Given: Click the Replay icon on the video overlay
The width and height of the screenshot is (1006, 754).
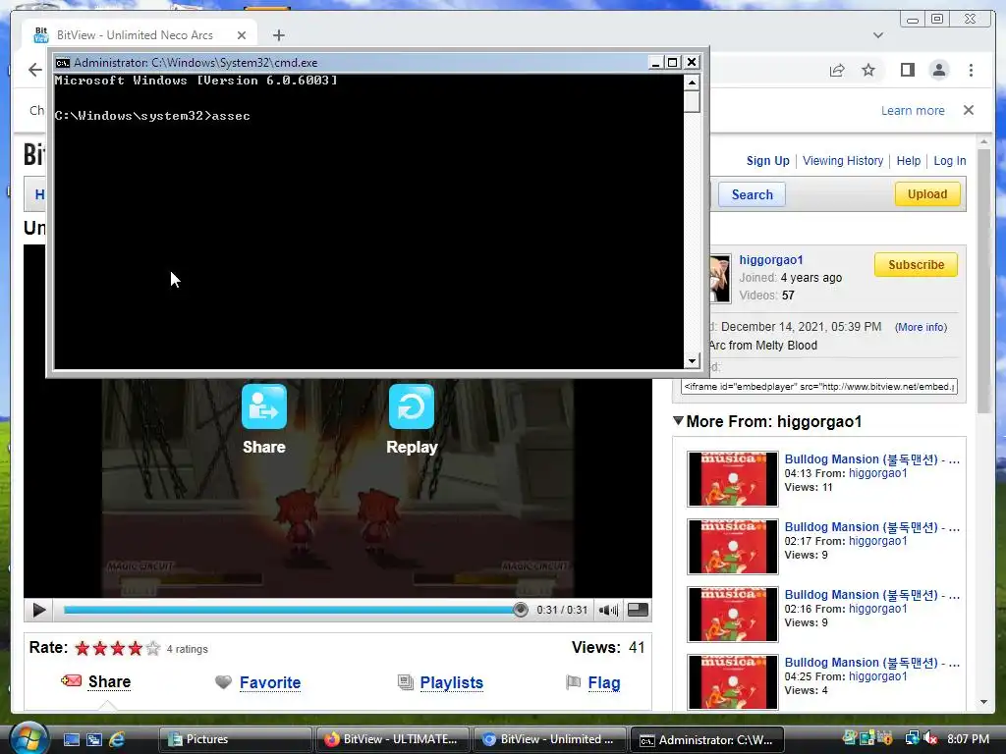Looking at the screenshot, I should click(412, 406).
